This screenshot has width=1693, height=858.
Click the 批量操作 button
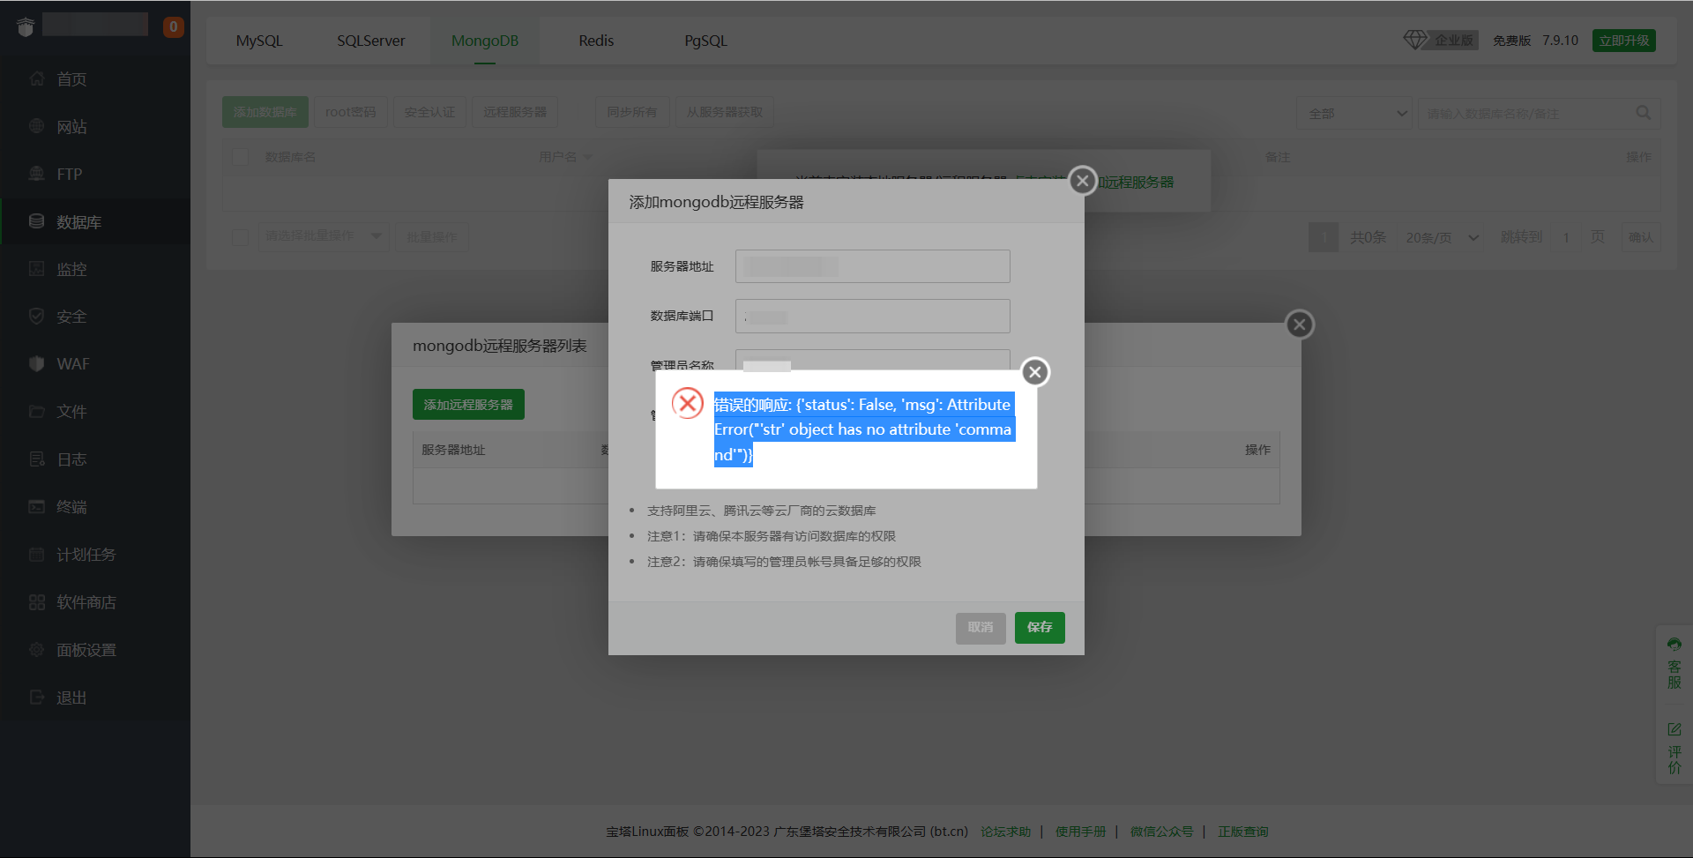432,237
